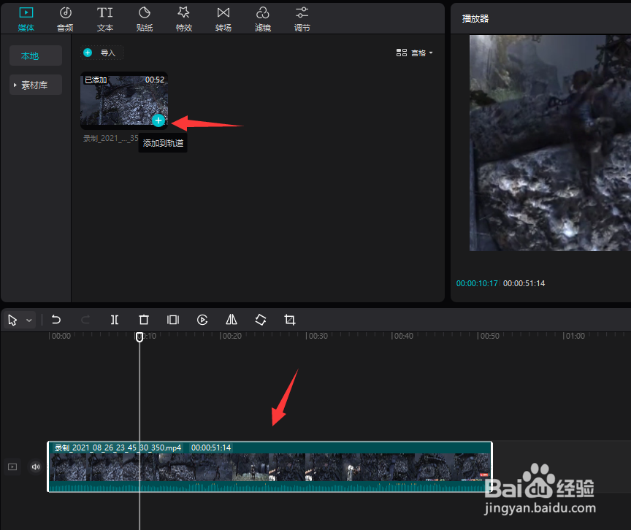Viewport: 631px width, 530px height.
Task: Redo the last undone action
Action: tap(85, 320)
